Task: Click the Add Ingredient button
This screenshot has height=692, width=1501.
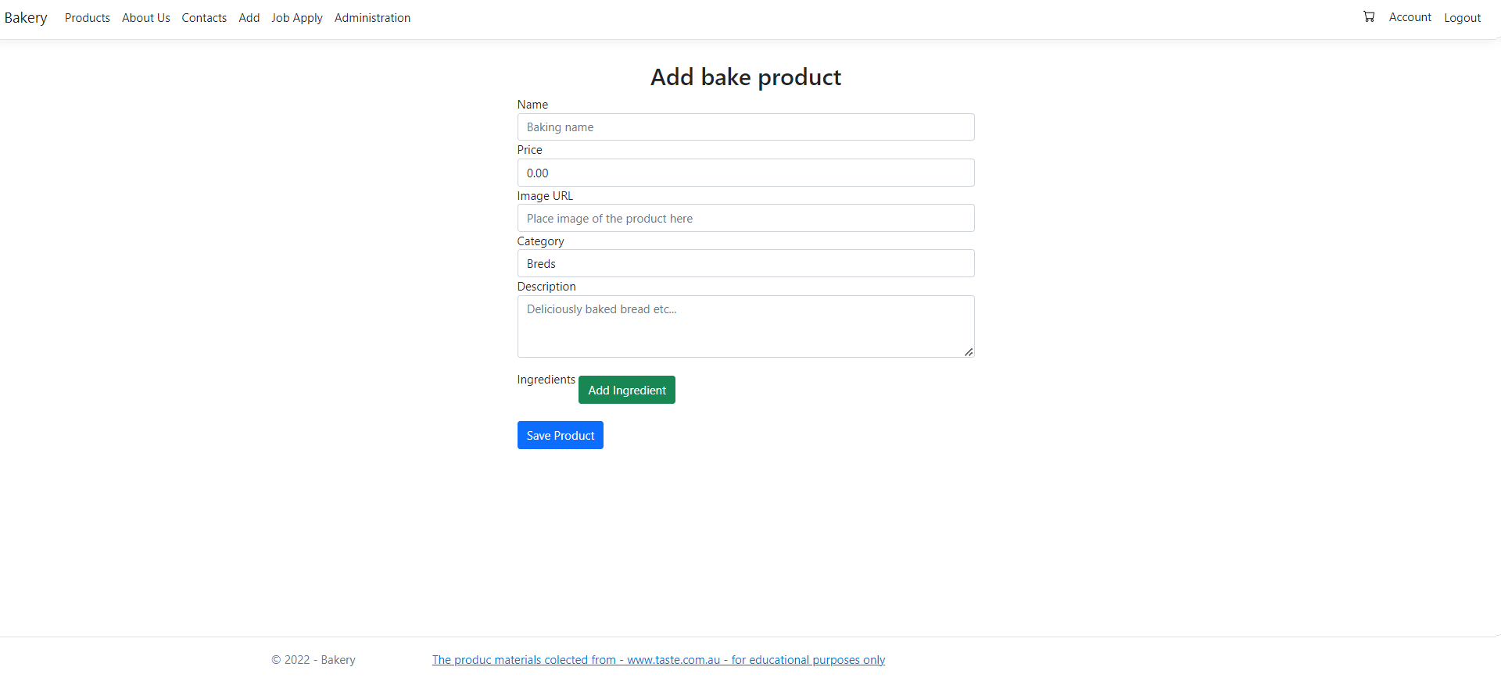Action: pyautogui.click(x=626, y=389)
